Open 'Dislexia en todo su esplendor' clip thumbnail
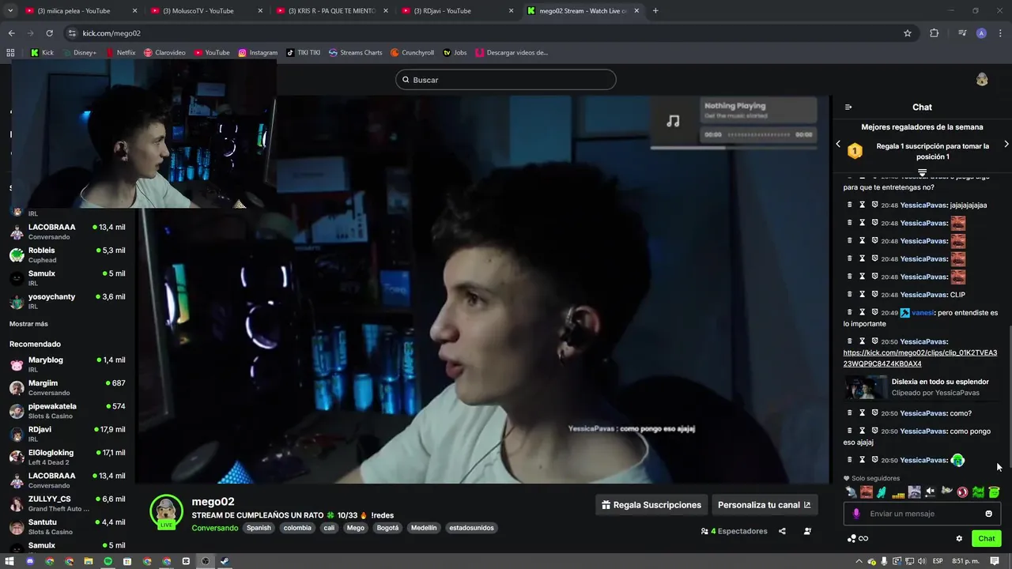The height and width of the screenshot is (569, 1012). 866,387
